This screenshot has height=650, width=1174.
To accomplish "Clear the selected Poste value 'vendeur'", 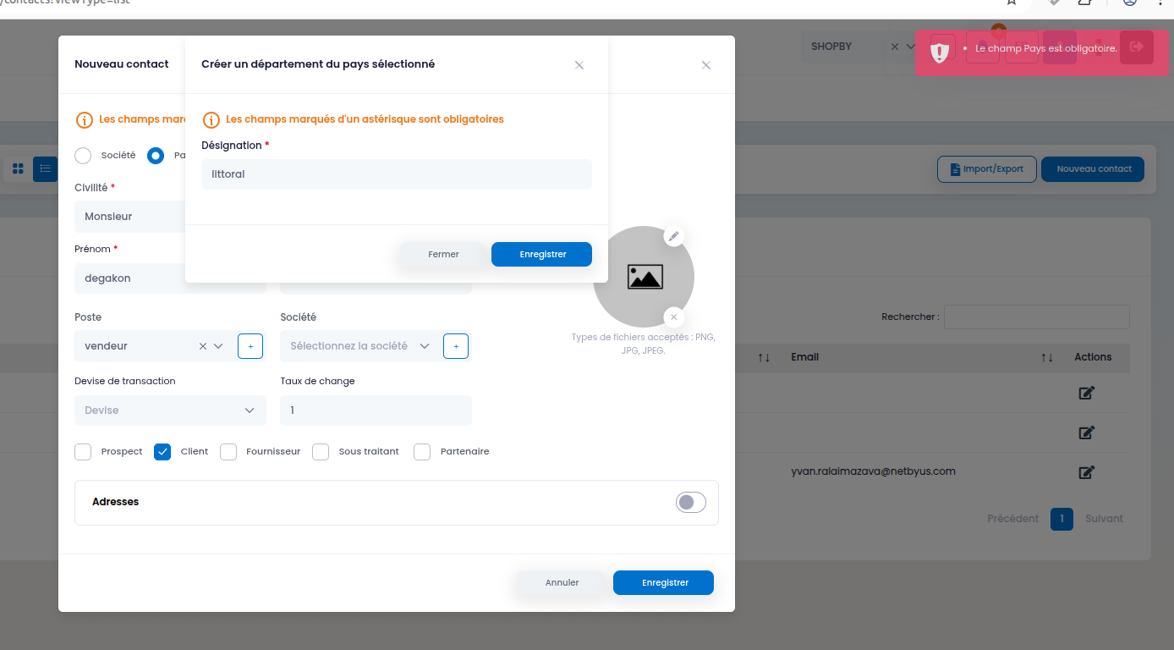I will click(203, 346).
